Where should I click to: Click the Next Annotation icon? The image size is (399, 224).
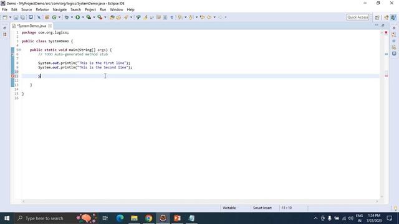pyautogui.click(x=180, y=17)
